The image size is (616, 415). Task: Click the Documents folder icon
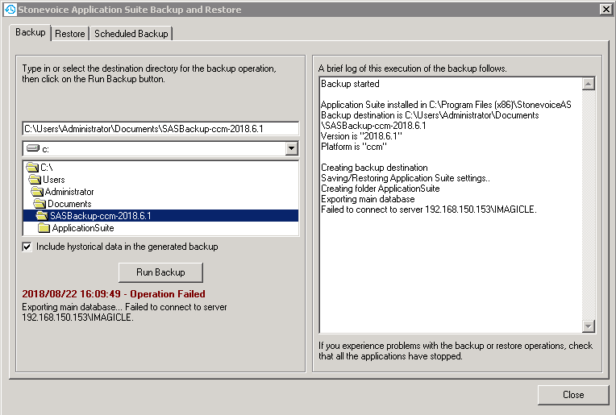coord(40,204)
